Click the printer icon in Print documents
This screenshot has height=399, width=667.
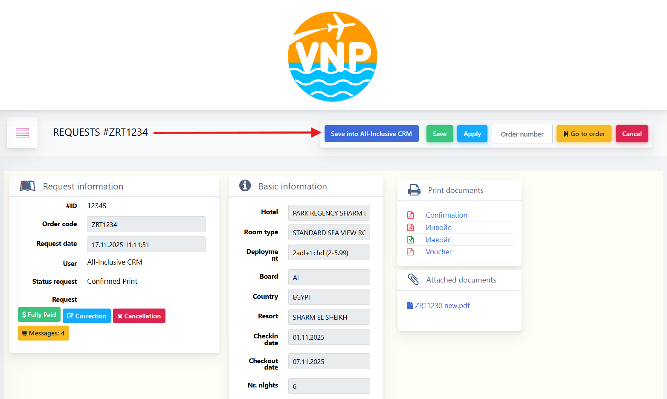(414, 190)
